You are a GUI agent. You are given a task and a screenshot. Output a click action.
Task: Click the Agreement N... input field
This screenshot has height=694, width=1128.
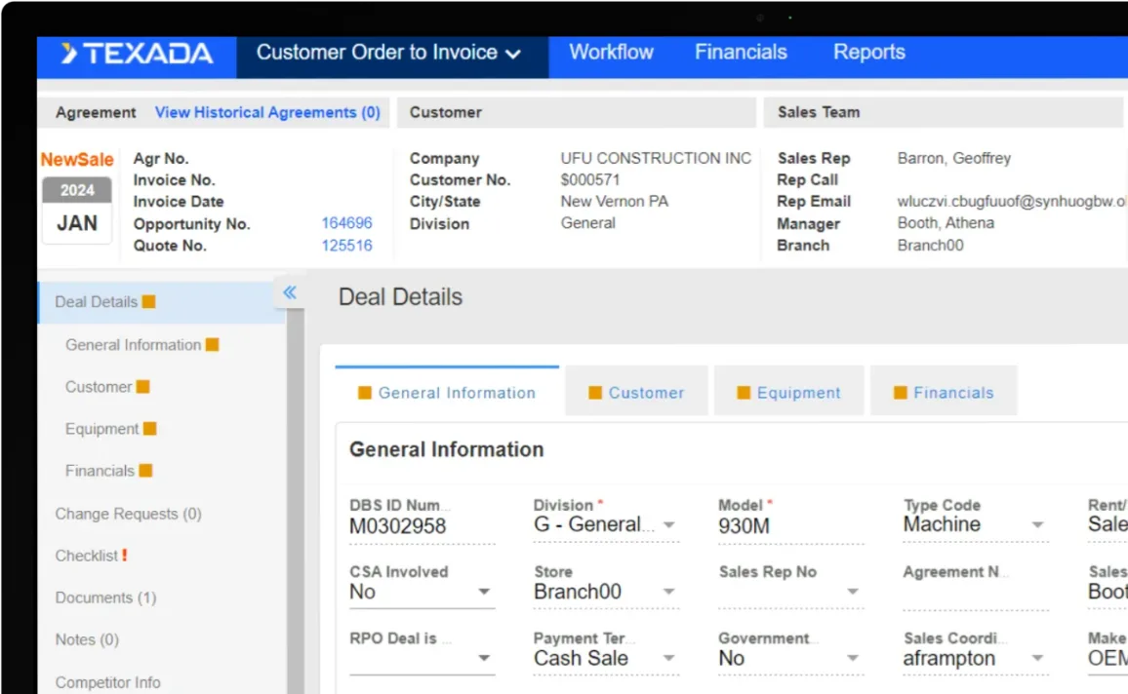click(x=976, y=595)
